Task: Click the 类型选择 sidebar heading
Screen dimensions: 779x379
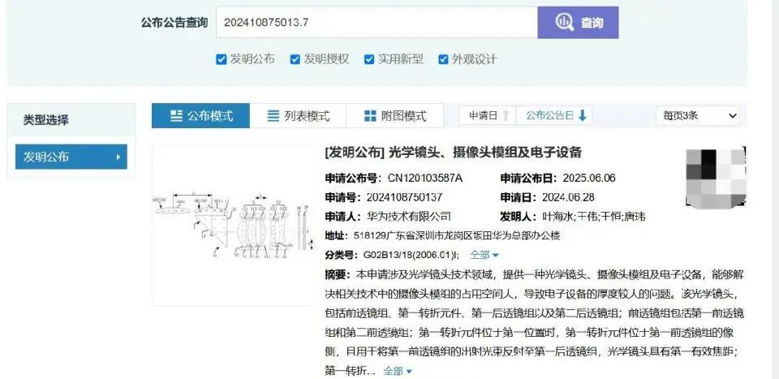Action: pyautogui.click(x=45, y=120)
